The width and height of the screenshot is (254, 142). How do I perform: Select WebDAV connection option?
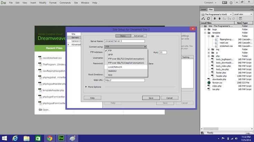(x=126, y=71)
